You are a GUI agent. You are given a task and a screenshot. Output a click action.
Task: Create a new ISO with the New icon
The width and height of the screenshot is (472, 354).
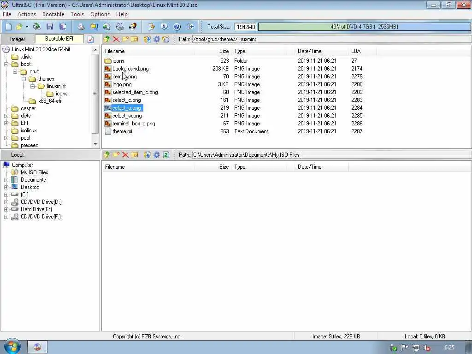point(8,27)
